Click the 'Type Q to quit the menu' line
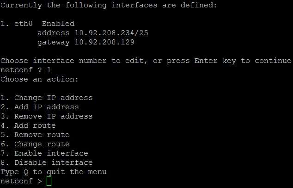 (x=53, y=172)
